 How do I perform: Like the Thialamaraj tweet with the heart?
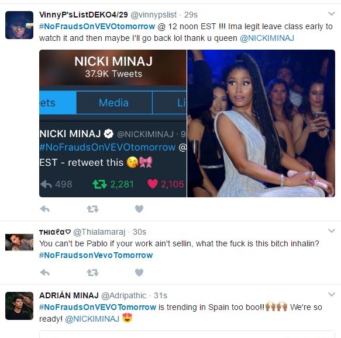click(139, 272)
